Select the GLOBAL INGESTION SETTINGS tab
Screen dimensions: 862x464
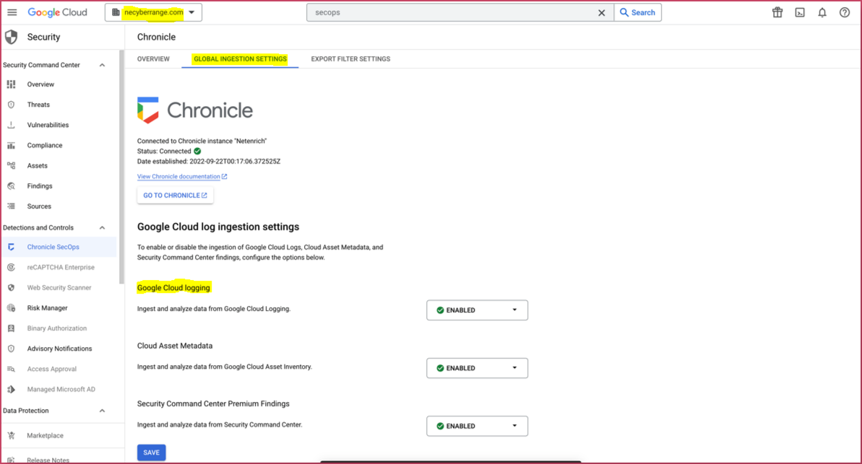click(x=240, y=58)
